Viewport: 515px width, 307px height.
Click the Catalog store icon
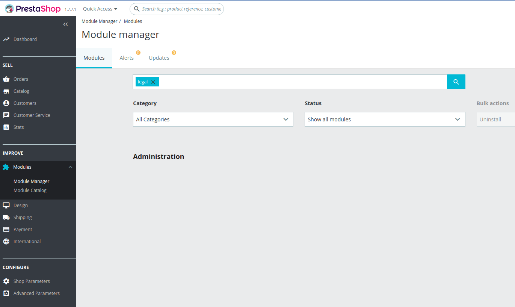click(x=6, y=91)
